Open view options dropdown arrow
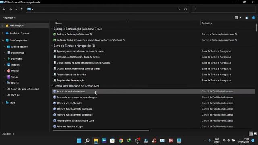258x145 pixels. coord(241,18)
